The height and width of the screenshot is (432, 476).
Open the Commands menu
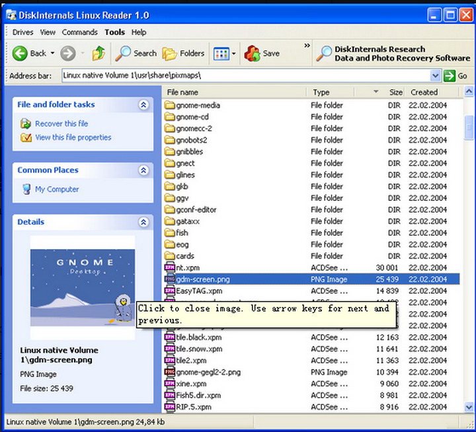[x=79, y=32]
